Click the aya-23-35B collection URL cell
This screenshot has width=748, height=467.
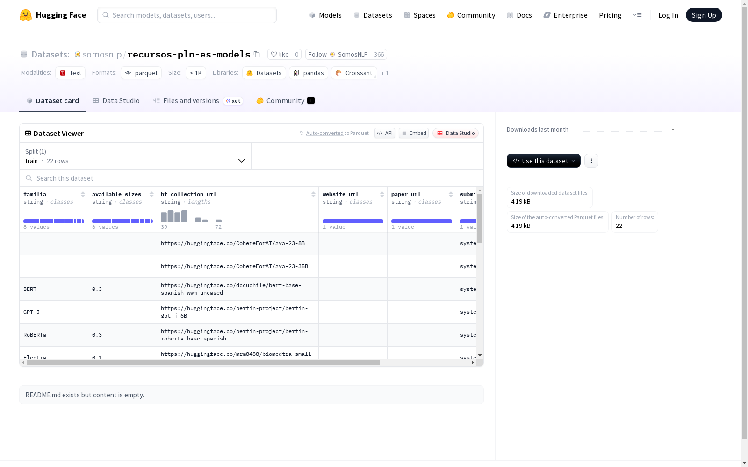point(237,266)
